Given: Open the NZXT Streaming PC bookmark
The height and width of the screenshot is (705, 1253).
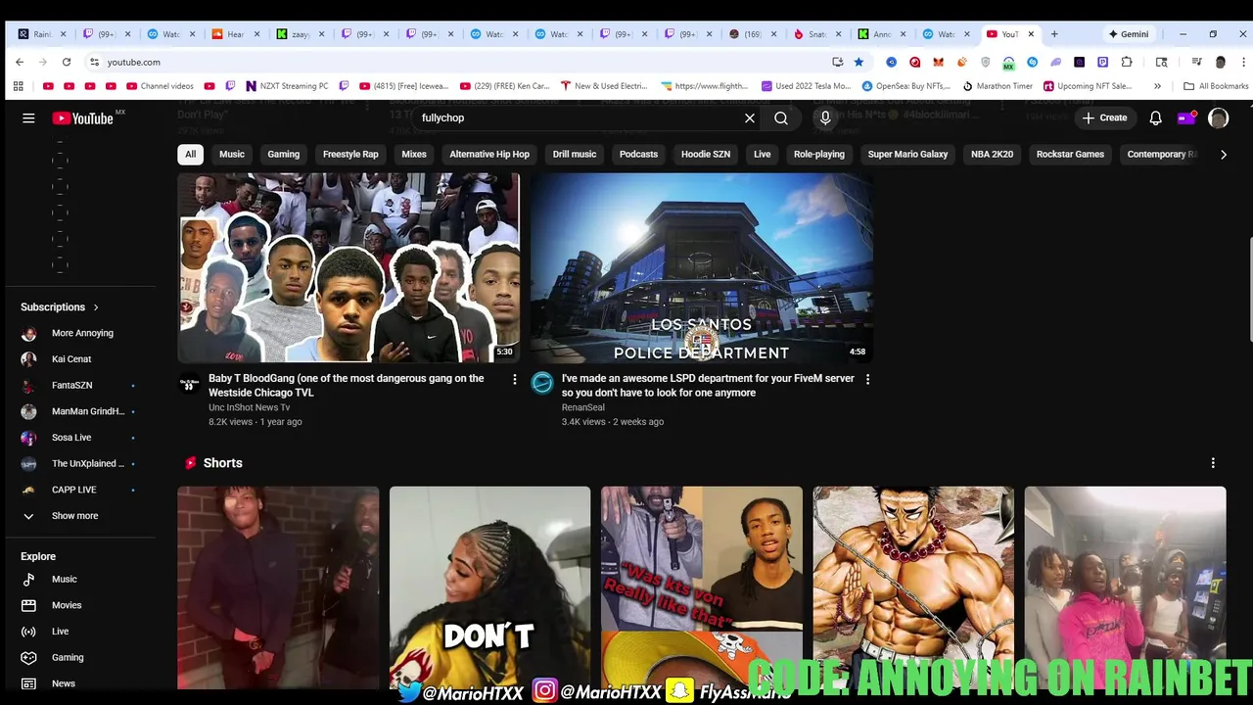Looking at the screenshot, I should 288,86.
